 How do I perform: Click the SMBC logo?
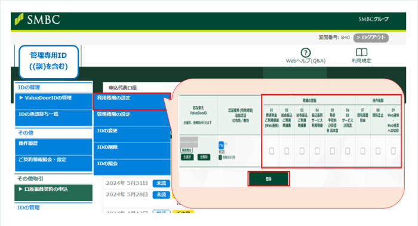(x=37, y=20)
